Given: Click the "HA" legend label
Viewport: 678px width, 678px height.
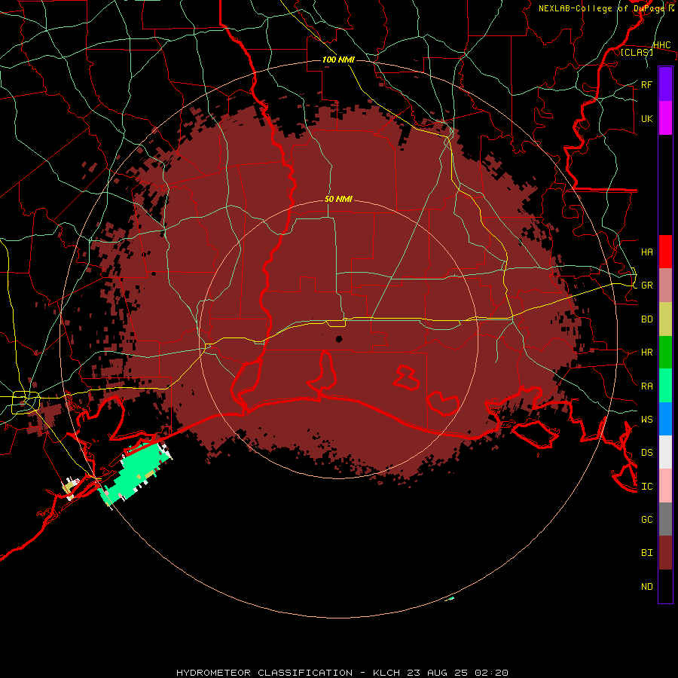Looking at the screenshot, I should click(x=646, y=252).
